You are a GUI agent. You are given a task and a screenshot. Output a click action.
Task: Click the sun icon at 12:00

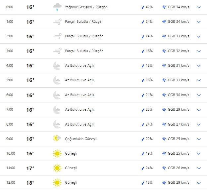pyautogui.click(x=57, y=182)
